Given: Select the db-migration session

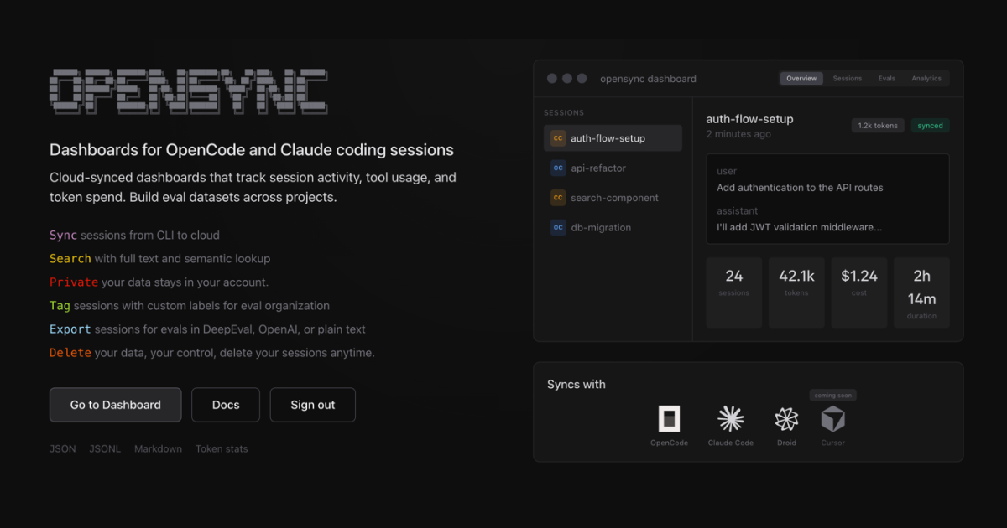Looking at the screenshot, I should point(613,227).
